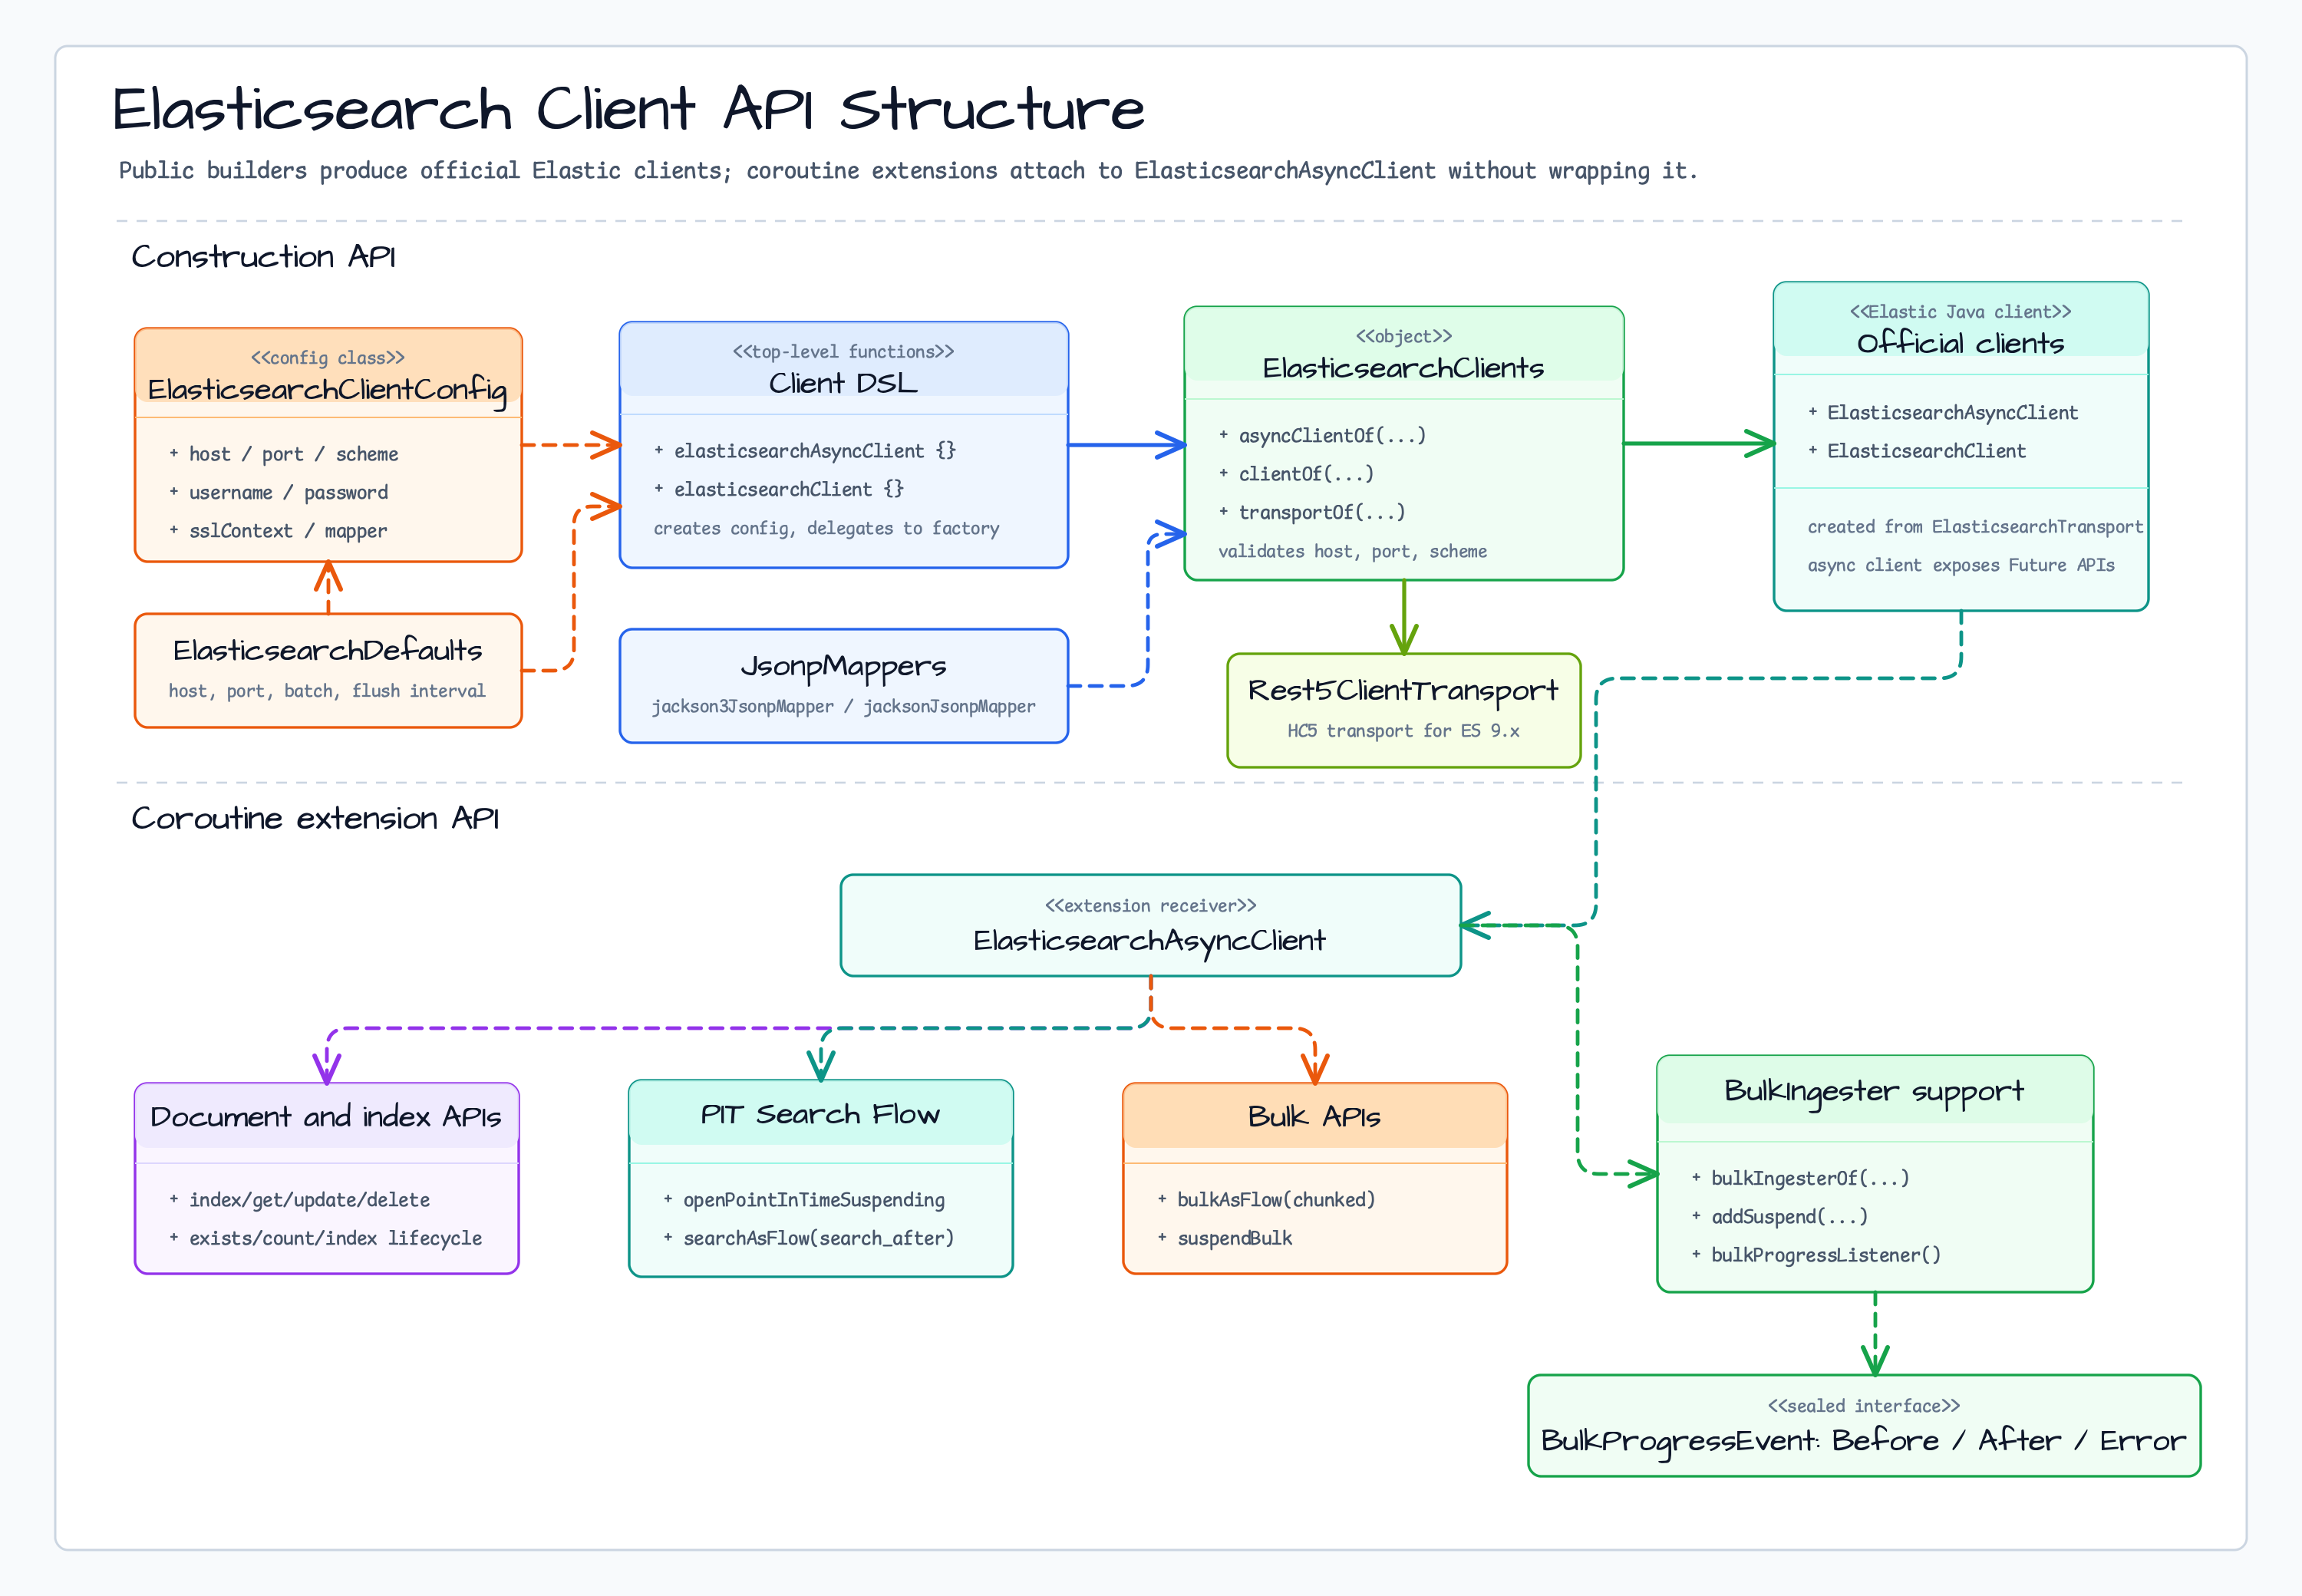Click the 'bulkProgressListener()' method
Viewport: 2302px width, 1596px height.
(x=1816, y=1255)
